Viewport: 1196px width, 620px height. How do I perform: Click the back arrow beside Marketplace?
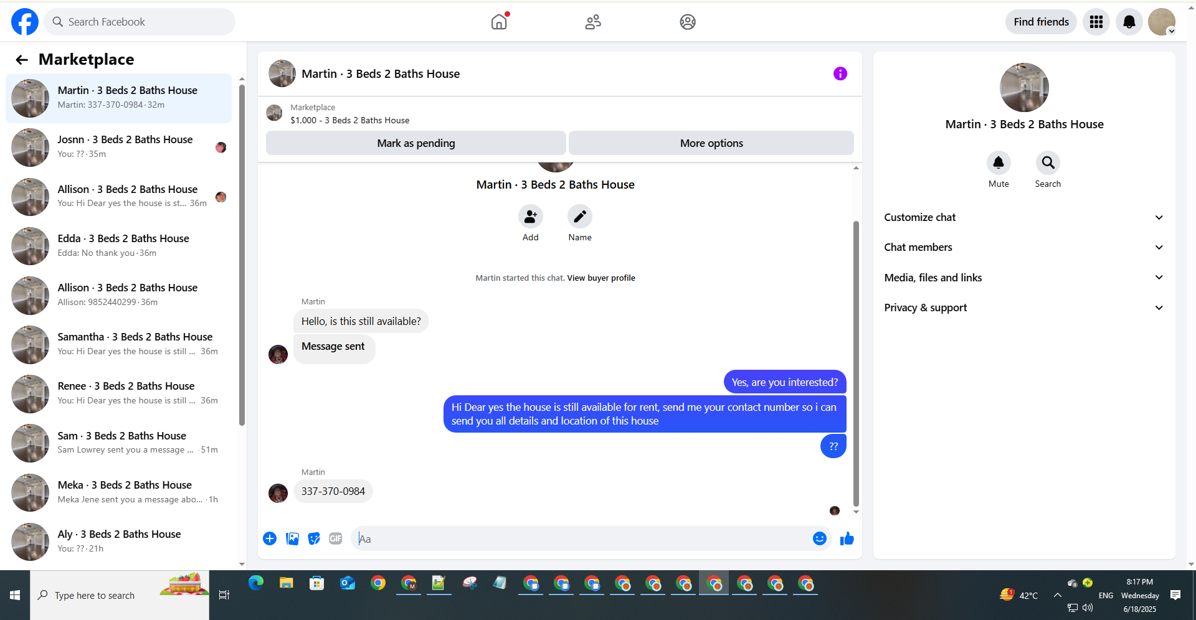click(22, 60)
